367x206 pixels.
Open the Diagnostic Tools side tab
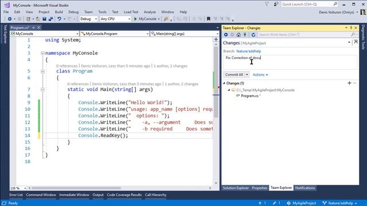click(x=363, y=37)
